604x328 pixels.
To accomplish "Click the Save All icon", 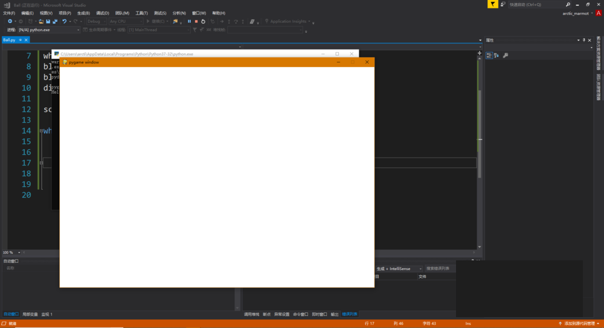I will point(55,22).
